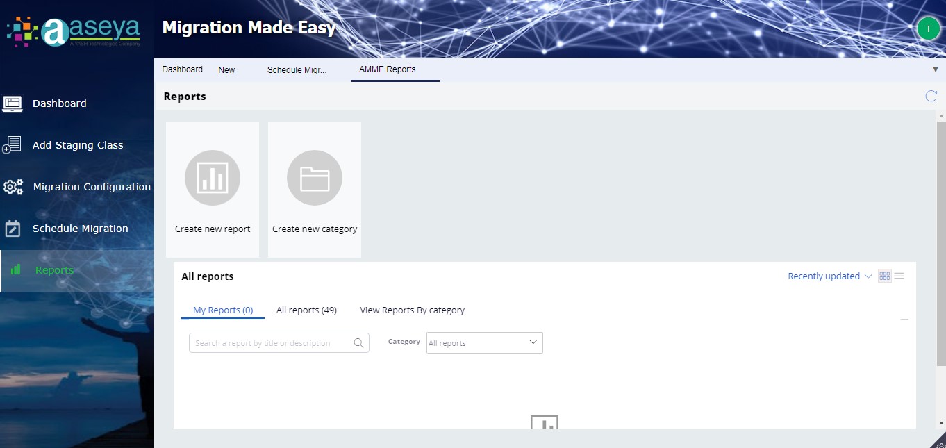Click the Reports page heading
946x448 pixels.
(185, 97)
